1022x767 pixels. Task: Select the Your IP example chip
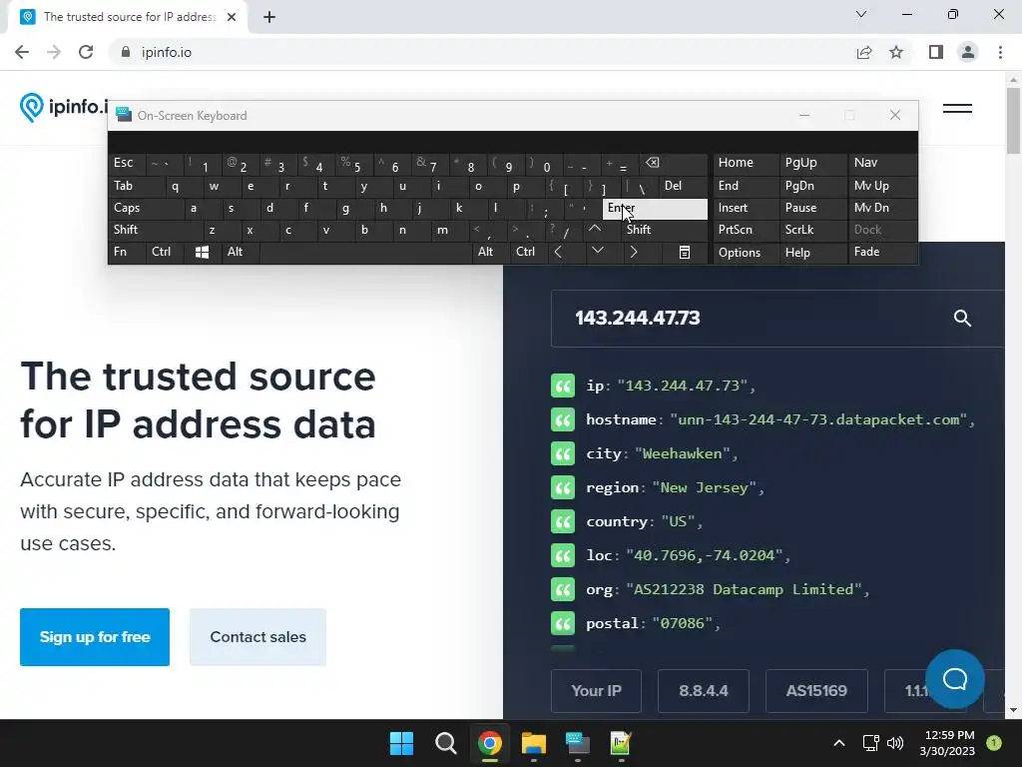(597, 691)
